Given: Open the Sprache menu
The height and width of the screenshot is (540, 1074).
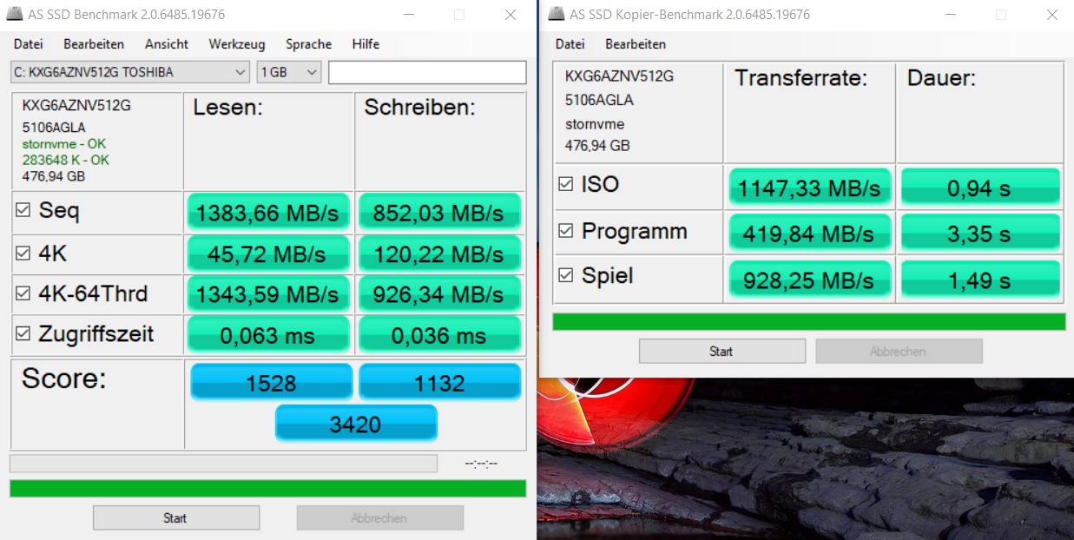Looking at the screenshot, I should [x=308, y=44].
